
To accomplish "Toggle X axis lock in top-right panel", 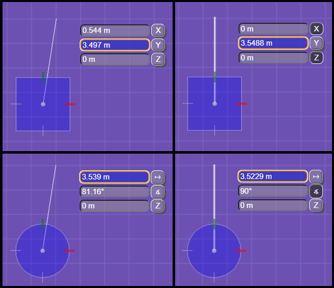I will point(316,29).
